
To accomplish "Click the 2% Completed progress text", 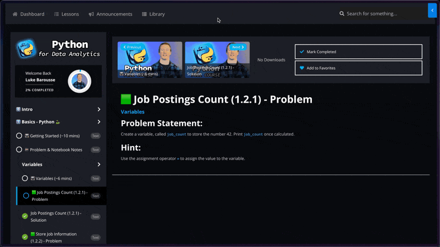I will click(x=39, y=90).
